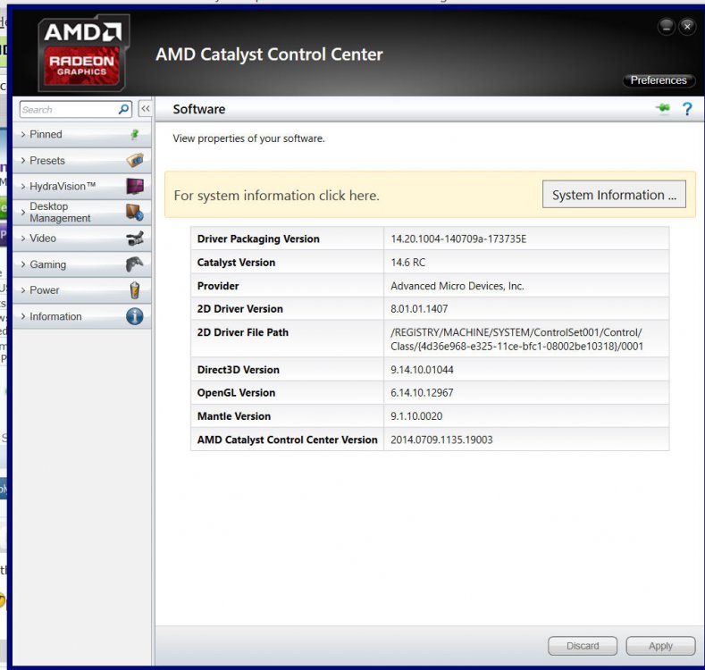
Task: Open the Preferences menu
Action: point(659,80)
